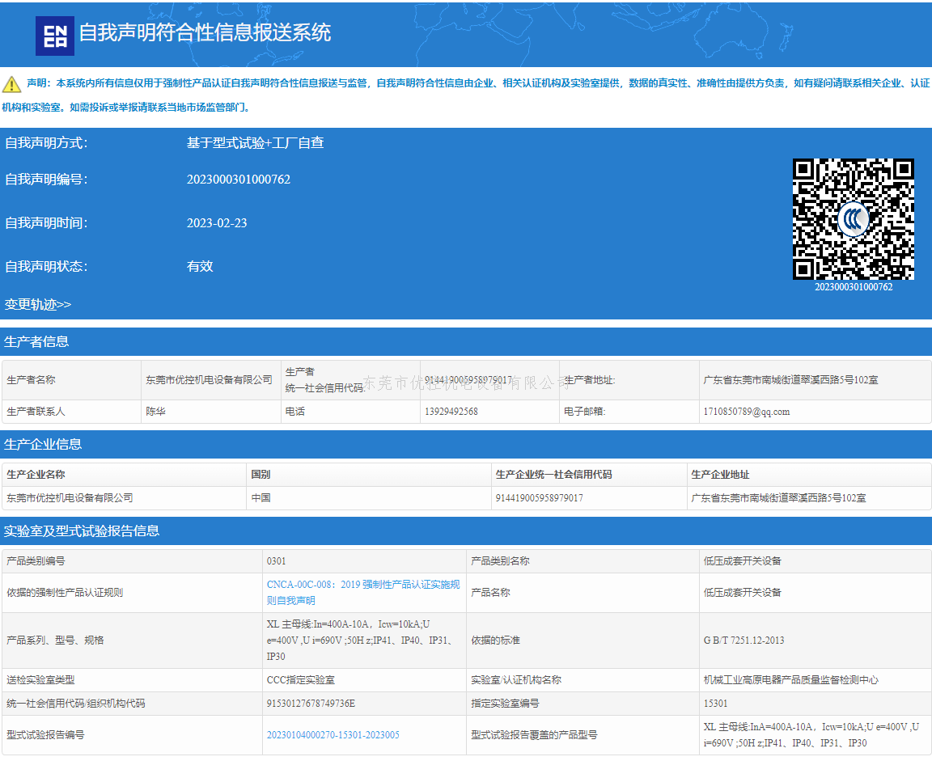Click declaration number 2023000301000762 value
932x761 pixels.
[238, 180]
